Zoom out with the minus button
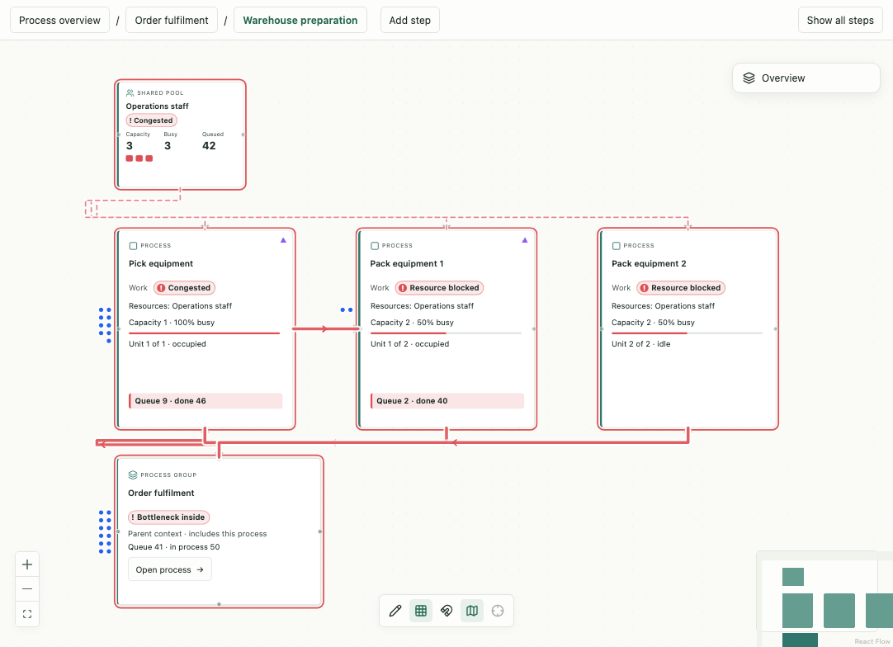Screen dimensions: 893x647 tap(26, 589)
